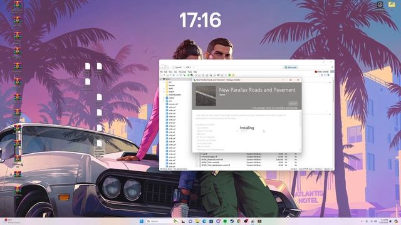The width and height of the screenshot is (401, 225).
Task: Click the Package Installer description scrollbar
Action: [300, 131]
